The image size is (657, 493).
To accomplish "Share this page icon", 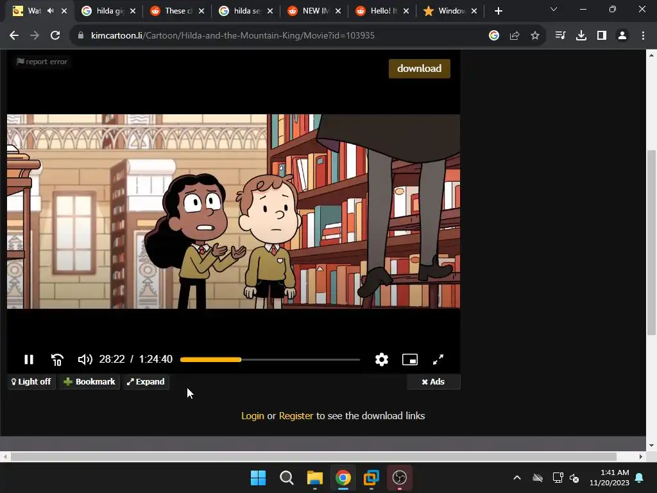I will [515, 35].
